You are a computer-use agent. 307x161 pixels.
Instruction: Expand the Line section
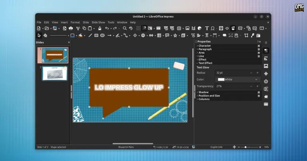coord(201,56)
